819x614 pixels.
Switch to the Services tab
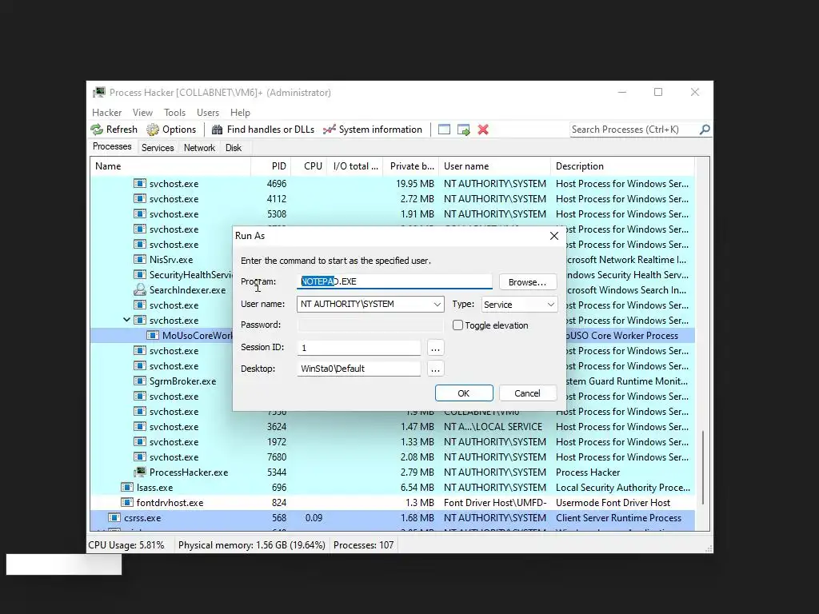coord(158,148)
